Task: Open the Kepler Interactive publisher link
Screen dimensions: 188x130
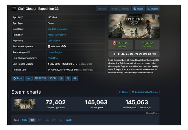Action: tap(57, 35)
